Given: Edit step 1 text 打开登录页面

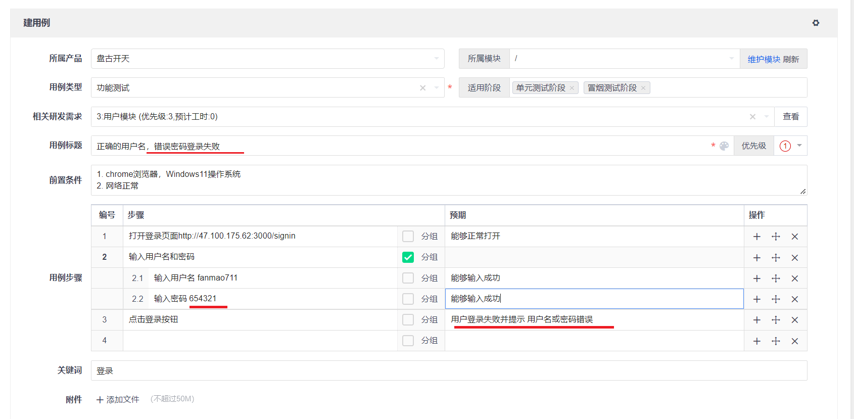Looking at the screenshot, I should tap(260, 236).
